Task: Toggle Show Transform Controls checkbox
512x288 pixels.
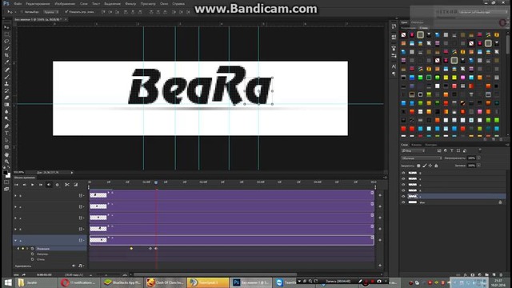Action: click(66, 12)
